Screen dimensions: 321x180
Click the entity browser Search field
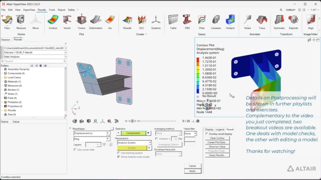pyautogui.click(x=34, y=61)
